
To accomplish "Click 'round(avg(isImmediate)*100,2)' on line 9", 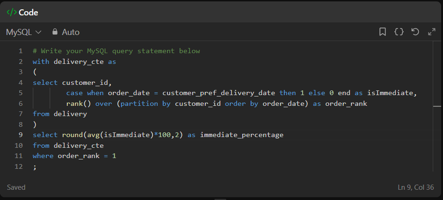I will (x=123, y=135).
